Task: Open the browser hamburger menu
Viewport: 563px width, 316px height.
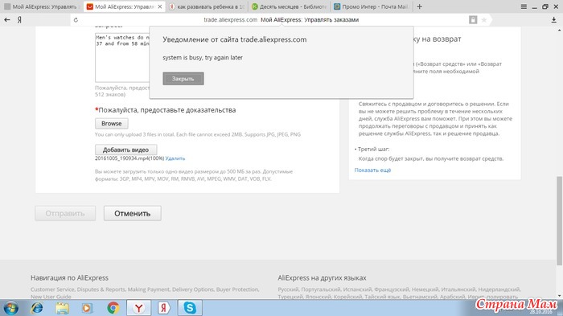Action: (524, 6)
